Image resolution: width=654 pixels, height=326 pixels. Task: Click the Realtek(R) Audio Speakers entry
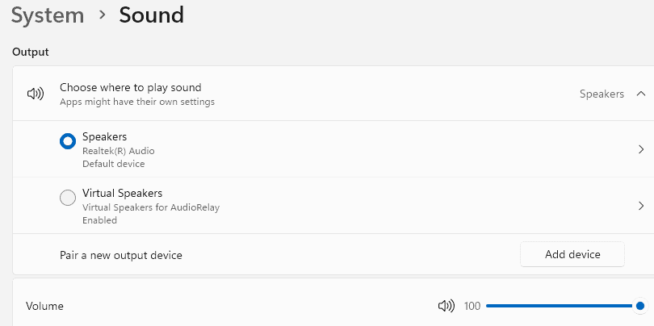118,150
